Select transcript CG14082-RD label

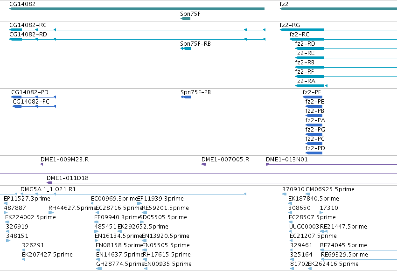tap(28, 35)
